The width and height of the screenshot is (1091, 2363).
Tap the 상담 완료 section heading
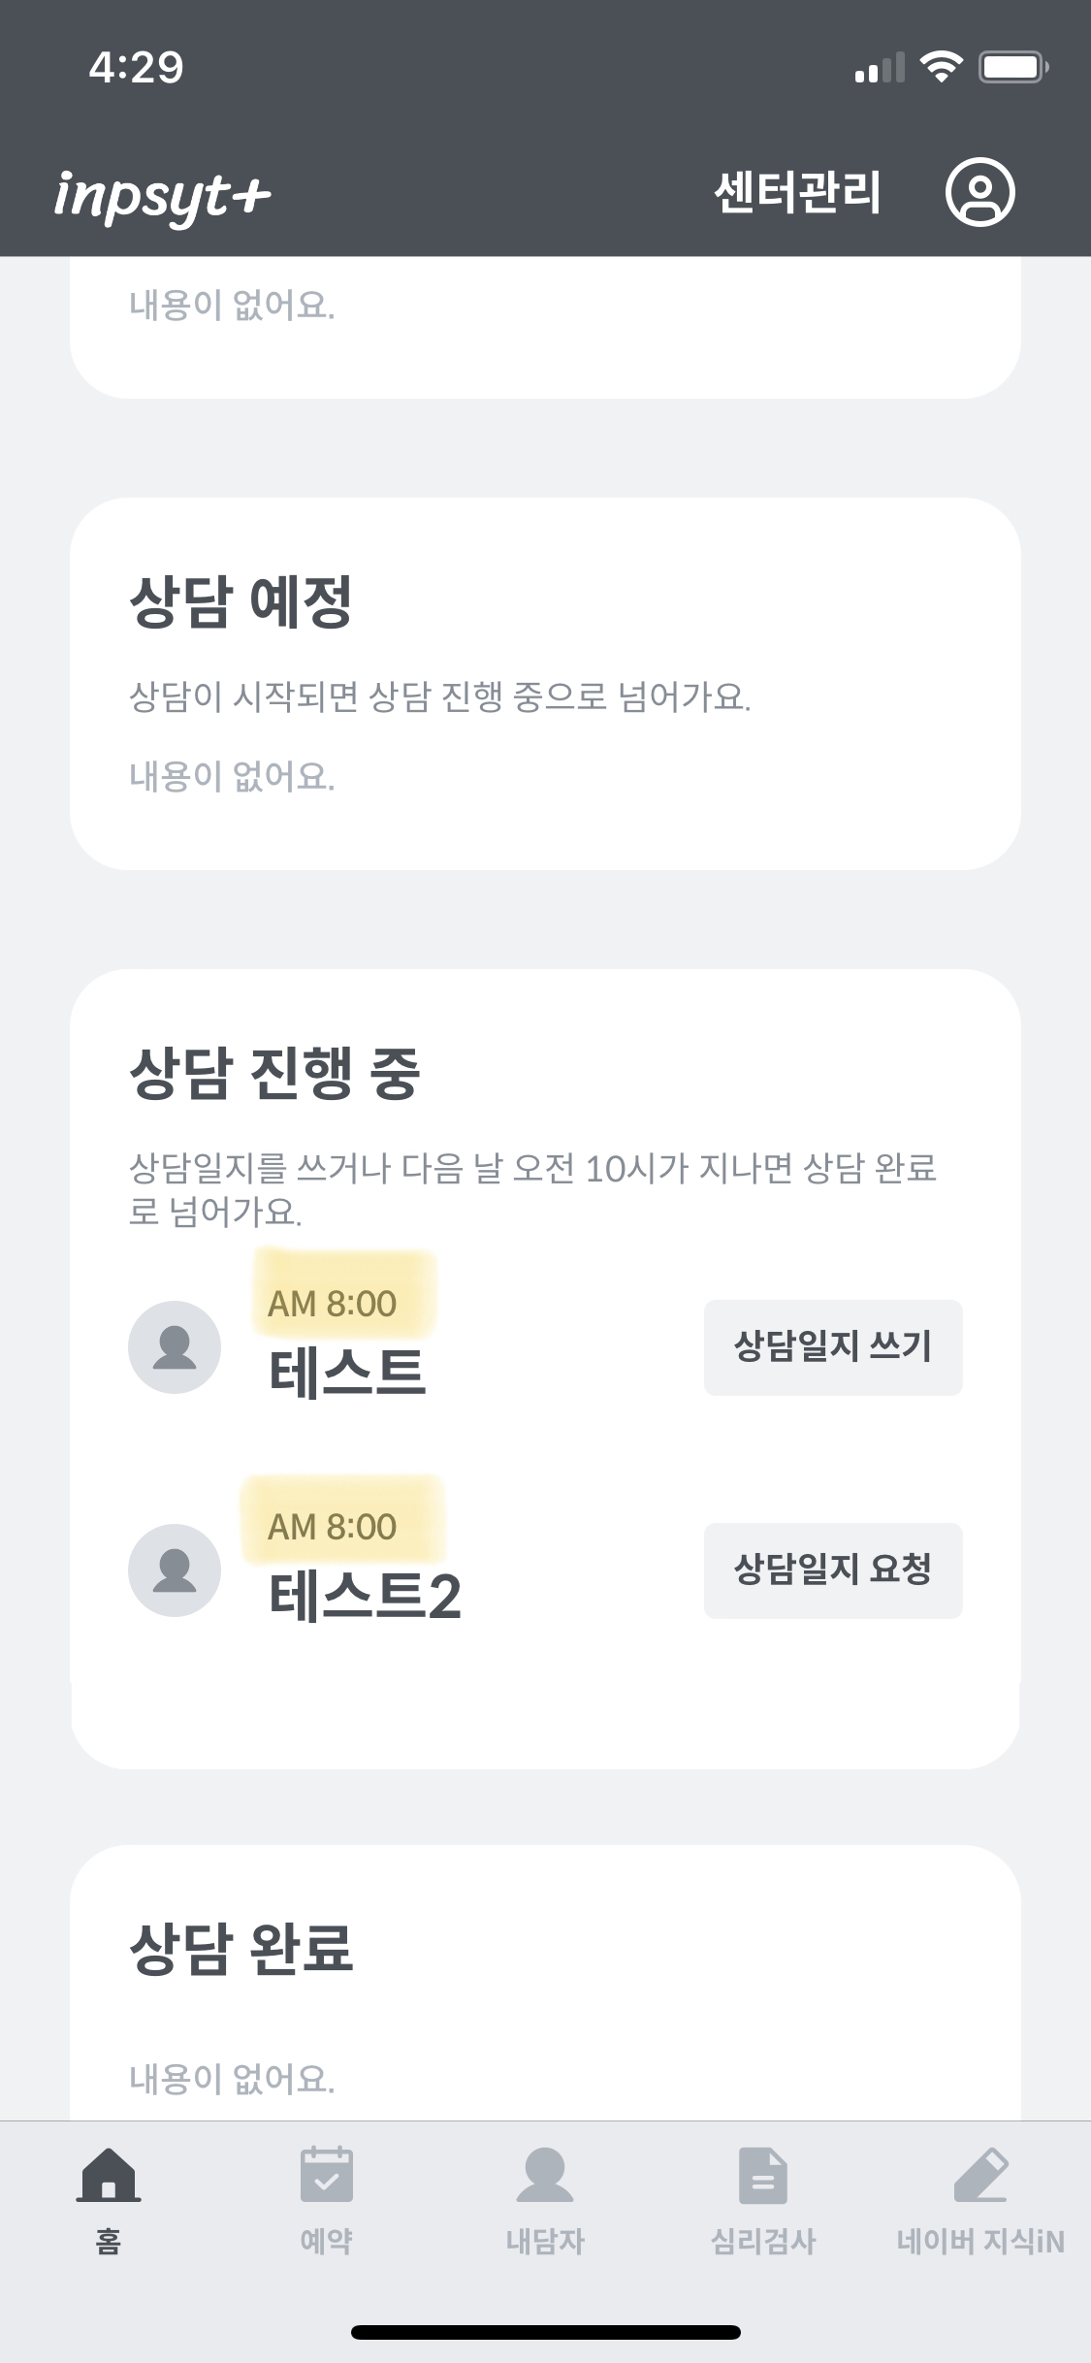(x=241, y=1948)
